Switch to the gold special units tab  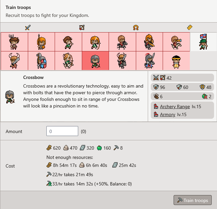[x=190, y=28]
